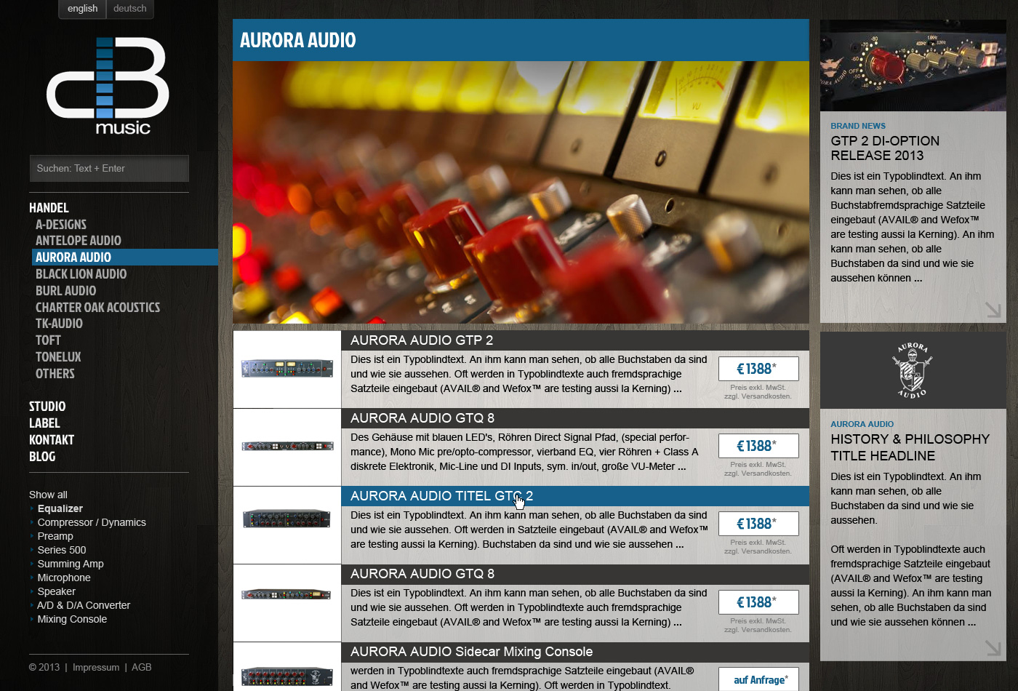The width and height of the screenshot is (1018, 691).
Task: Open GTP 2 DI-OPTION RELEASE 2013 headline
Action: pyautogui.click(x=885, y=148)
